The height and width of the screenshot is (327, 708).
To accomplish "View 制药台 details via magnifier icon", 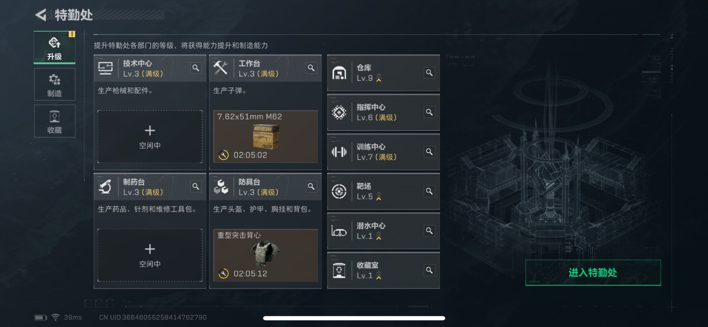I will (x=196, y=187).
